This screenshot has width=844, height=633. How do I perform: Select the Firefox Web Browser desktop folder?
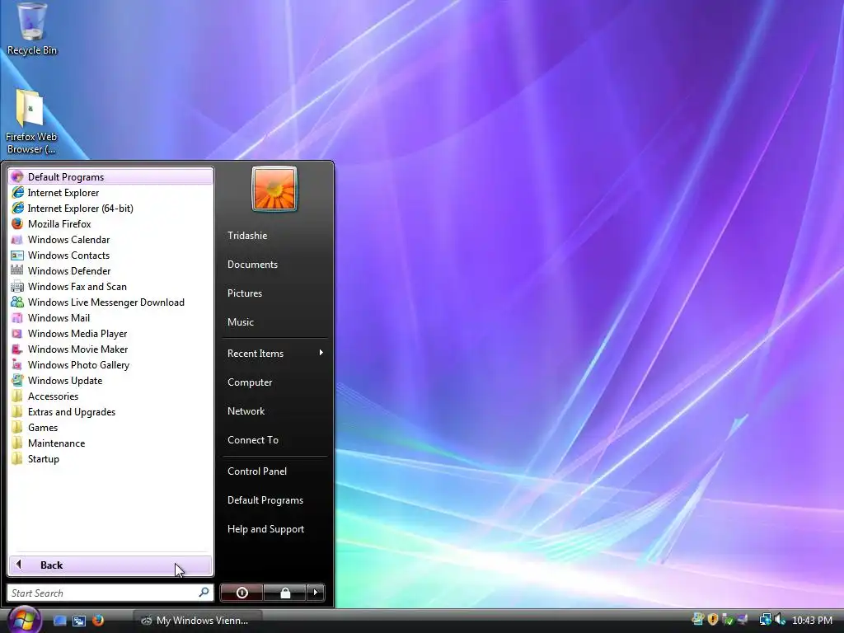30,122
